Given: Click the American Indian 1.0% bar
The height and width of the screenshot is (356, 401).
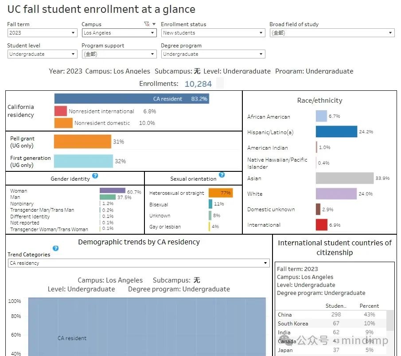Looking at the screenshot, I should coord(317,147).
